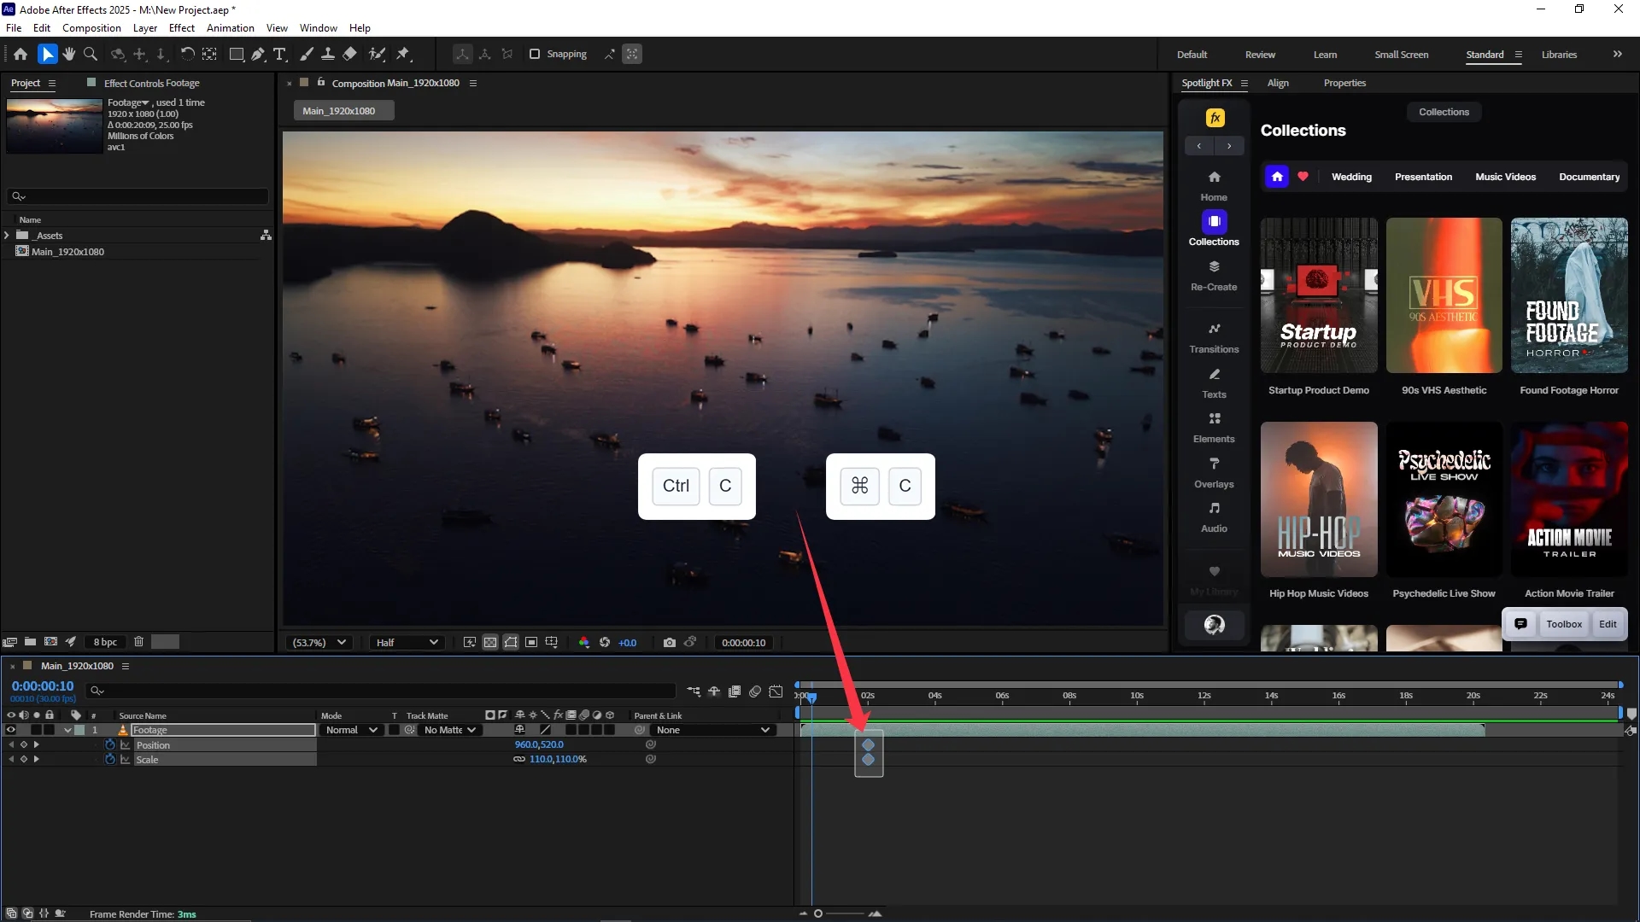Viewport: 1640px width, 922px height.
Task: Select the Clone Stamp tool
Action: tap(327, 54)
